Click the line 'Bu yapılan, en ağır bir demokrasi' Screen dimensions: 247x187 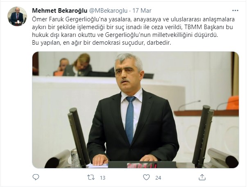point(77,43)
